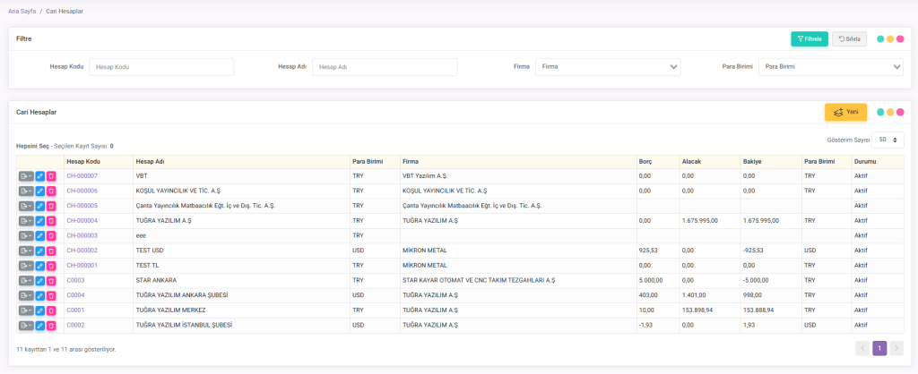Change Gösterim Sayısı value selector
The width and height of the screenshot is (918, 374).
click(890, 140)
